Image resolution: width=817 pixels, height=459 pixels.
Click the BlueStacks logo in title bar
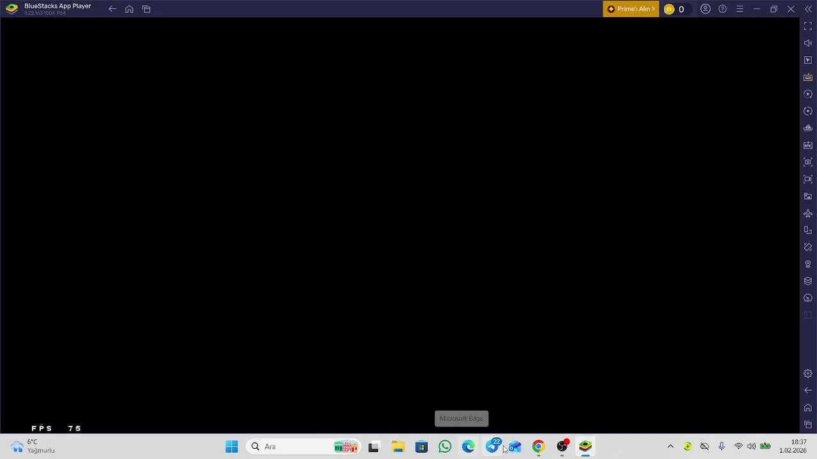click(x=11, y=9)
